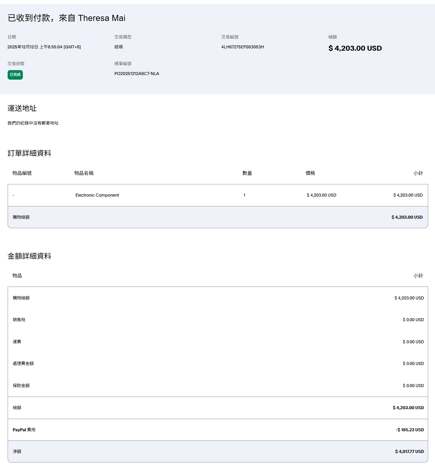This screenshot has width=435, height=469.
Task: Click the 運費 row label
Action: point(17,342)
